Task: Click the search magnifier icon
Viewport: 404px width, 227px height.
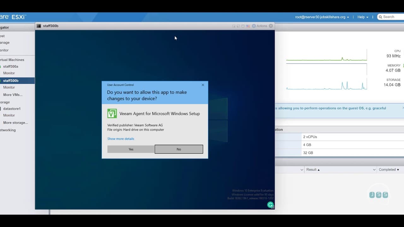Action: click(x=381, y=17)
